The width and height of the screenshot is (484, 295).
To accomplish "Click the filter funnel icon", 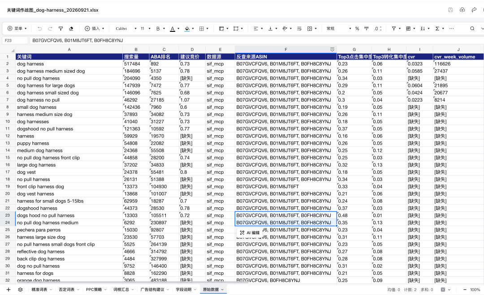I will click(x=394, y=29).
